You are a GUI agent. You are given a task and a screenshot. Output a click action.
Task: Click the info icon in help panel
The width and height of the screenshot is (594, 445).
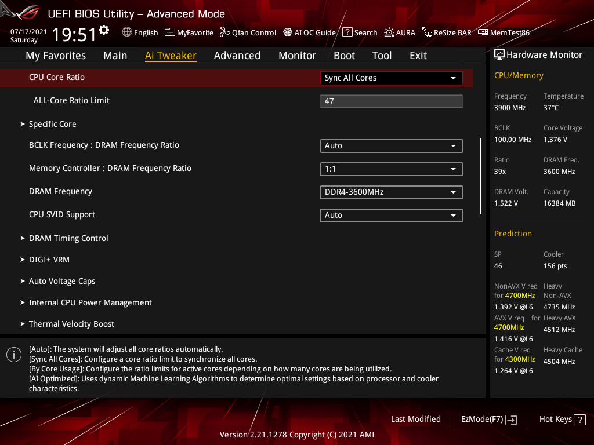pos(14,355)
